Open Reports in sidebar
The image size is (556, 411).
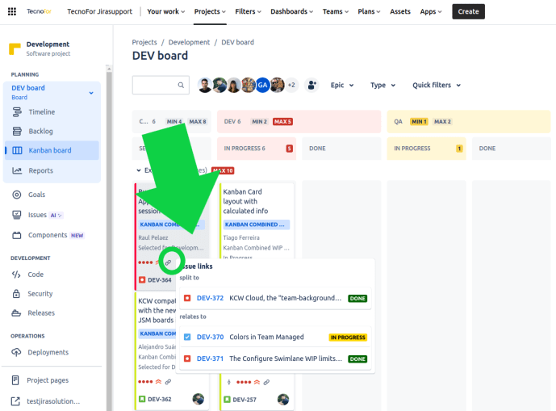point(40,170)
